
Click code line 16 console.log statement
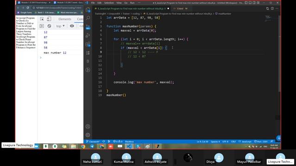[144, 82]
